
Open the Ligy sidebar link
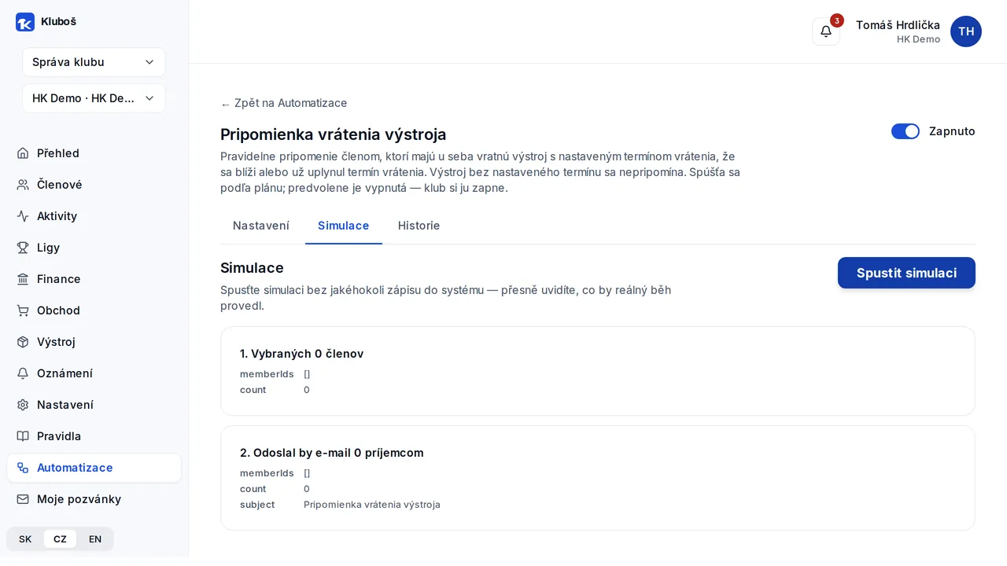(x=94, y=248)
